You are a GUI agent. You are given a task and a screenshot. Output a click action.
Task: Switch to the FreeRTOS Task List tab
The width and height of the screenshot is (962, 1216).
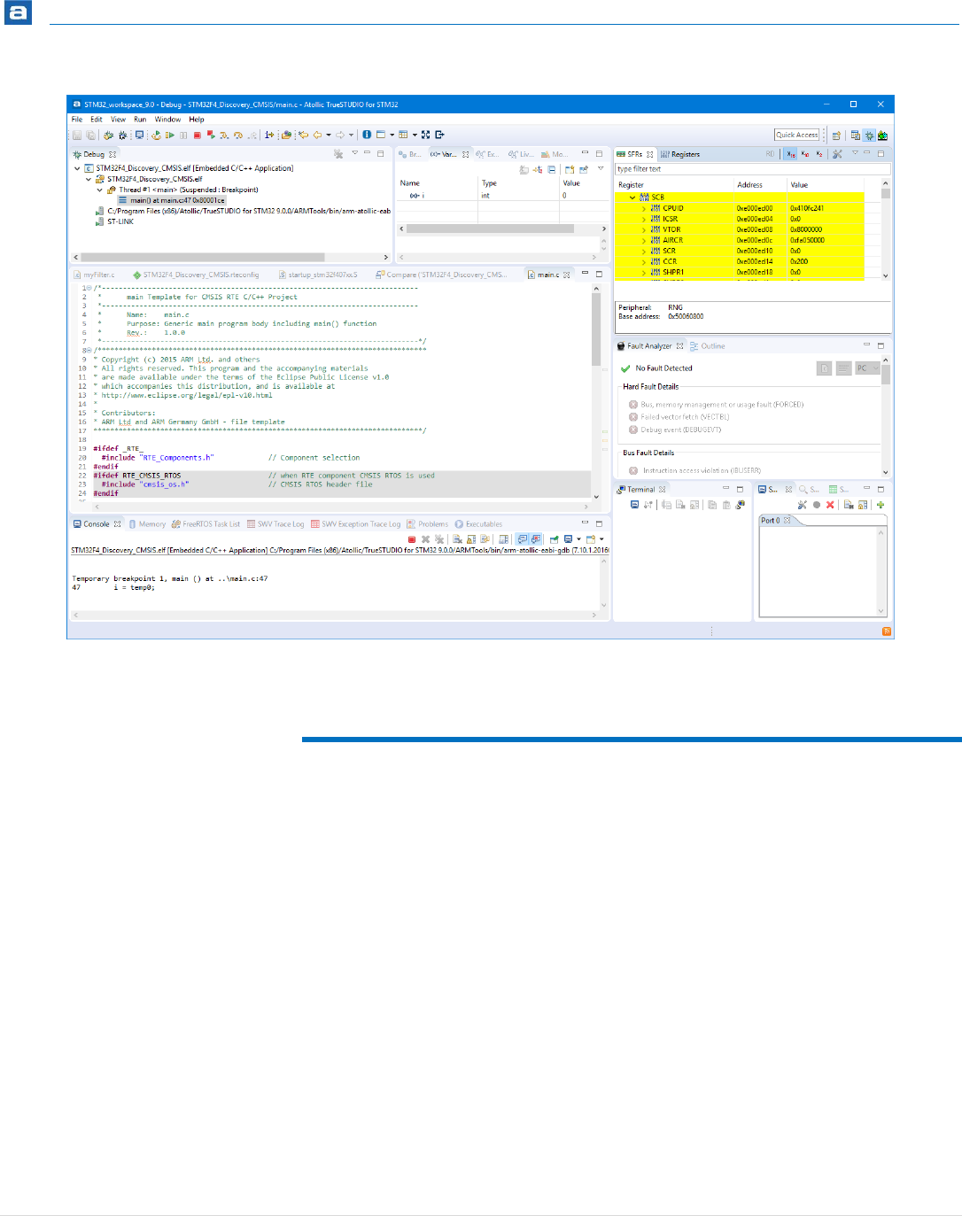point(206,524)
